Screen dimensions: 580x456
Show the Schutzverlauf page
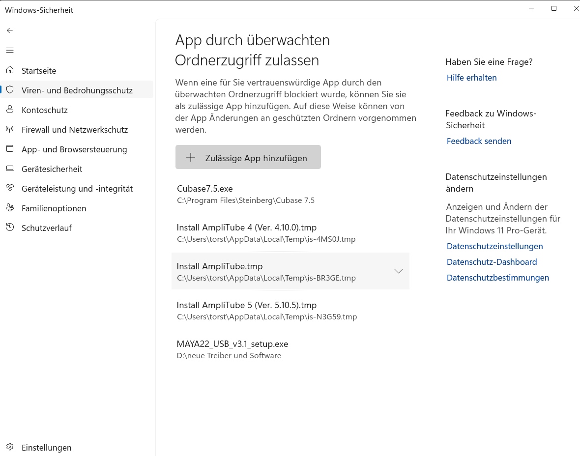tap(77, 228)
